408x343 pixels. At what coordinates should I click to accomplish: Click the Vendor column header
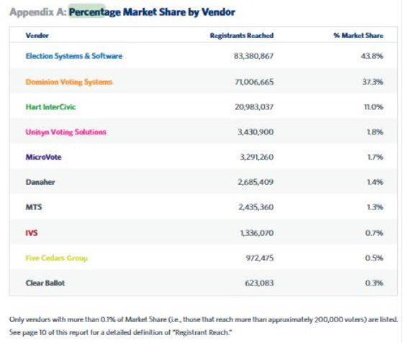37,36
